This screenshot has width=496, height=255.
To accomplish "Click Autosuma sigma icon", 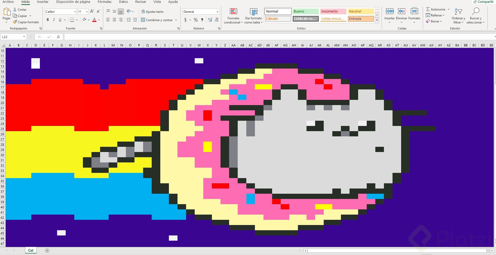I will (x=428, y=9).
